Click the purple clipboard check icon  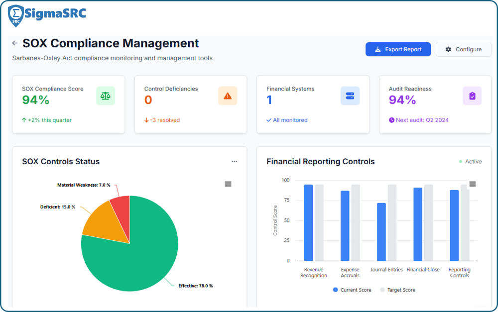(472, 96)
